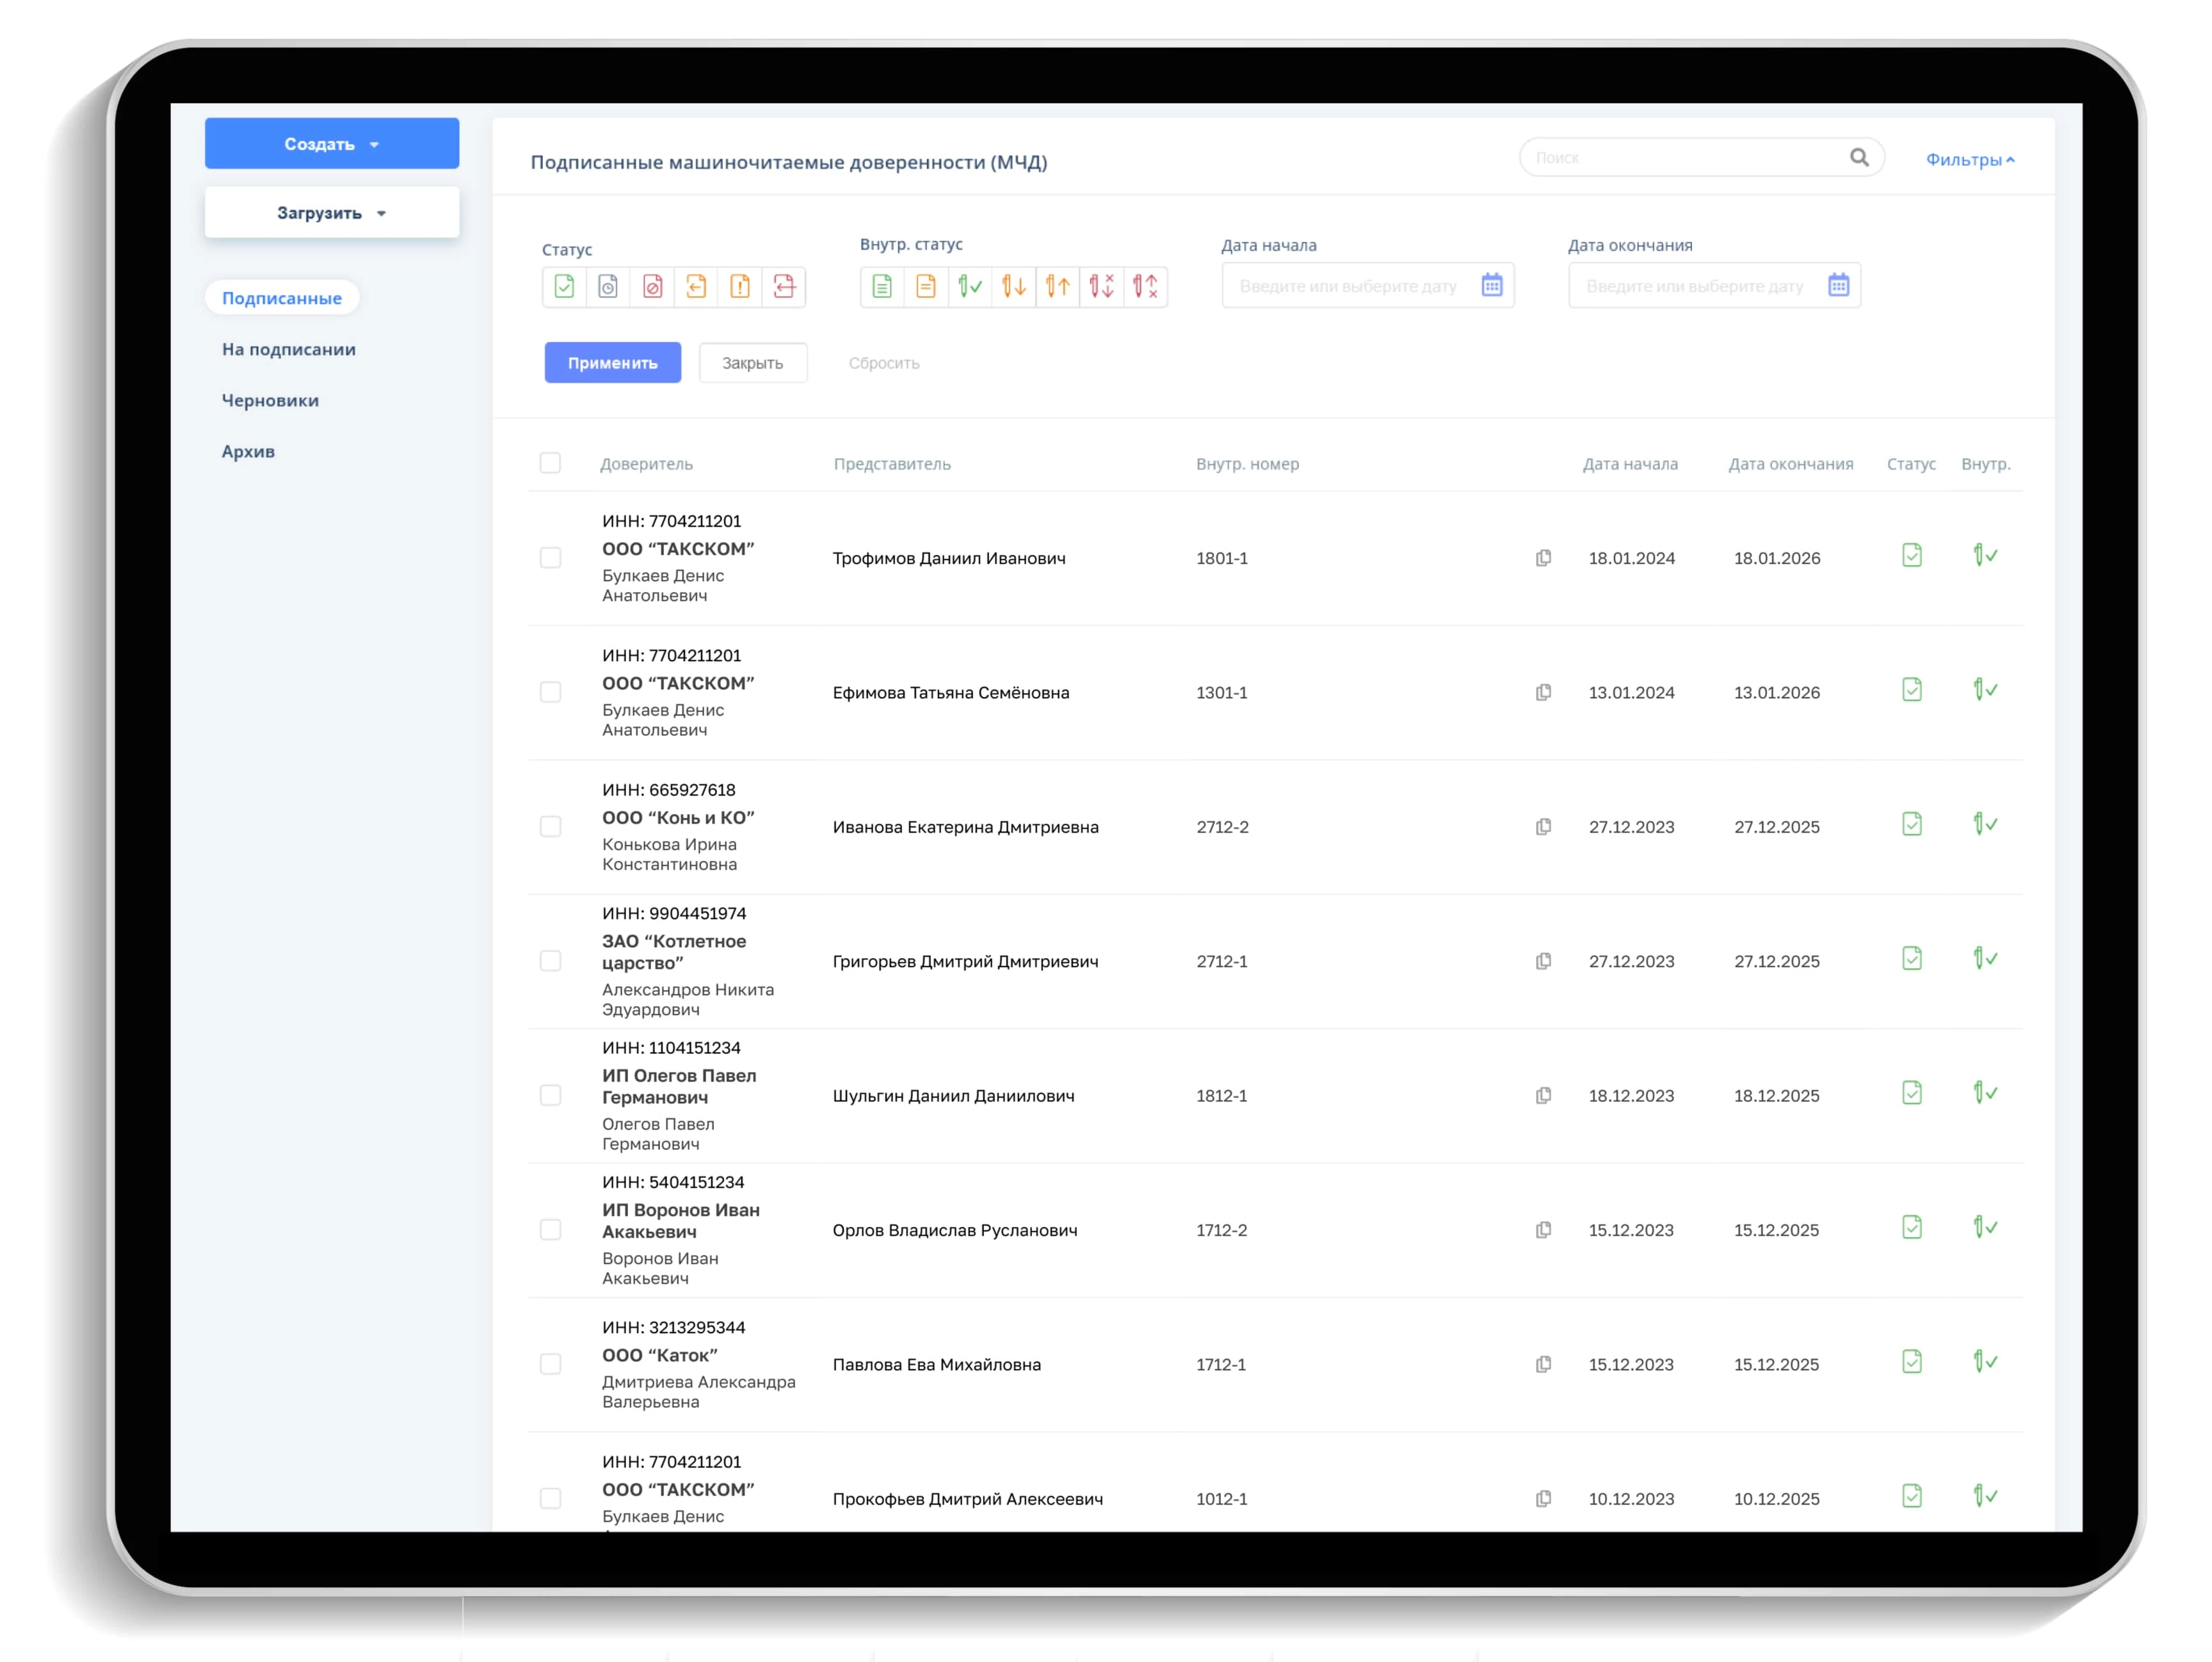Open the На подписании section
This screenshot has width=2212, height=1662.
tap(289, 349)
